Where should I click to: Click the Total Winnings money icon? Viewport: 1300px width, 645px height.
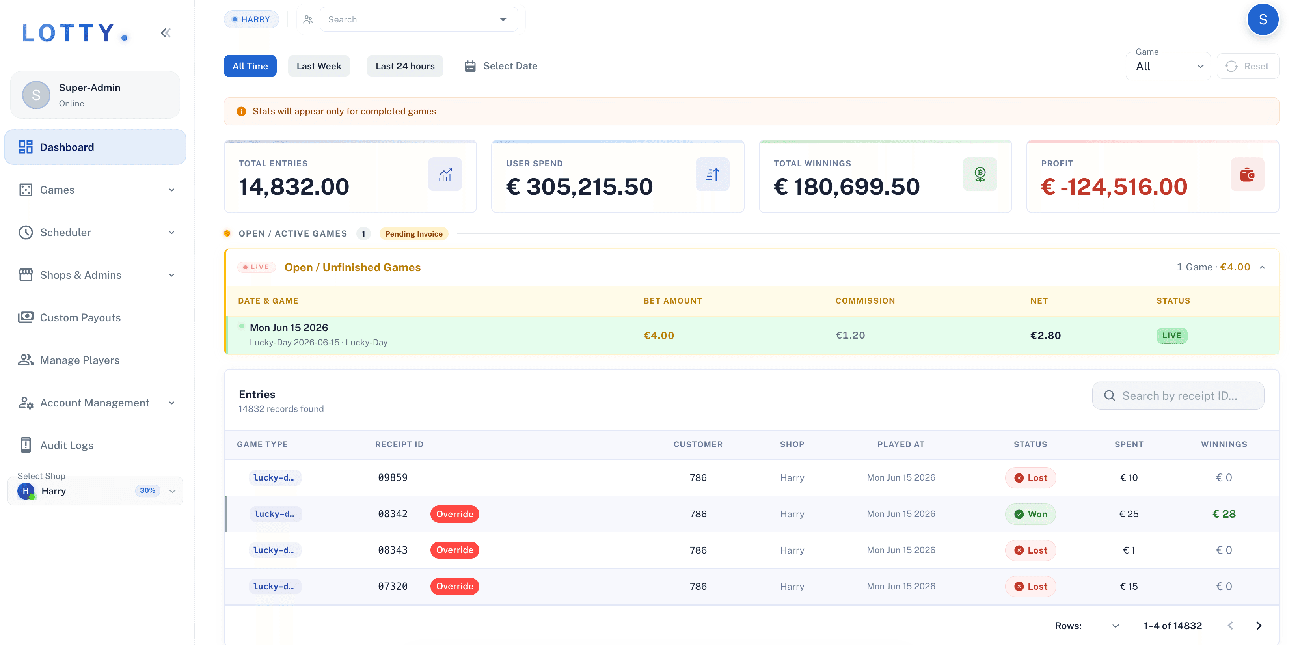coord(980,175)
